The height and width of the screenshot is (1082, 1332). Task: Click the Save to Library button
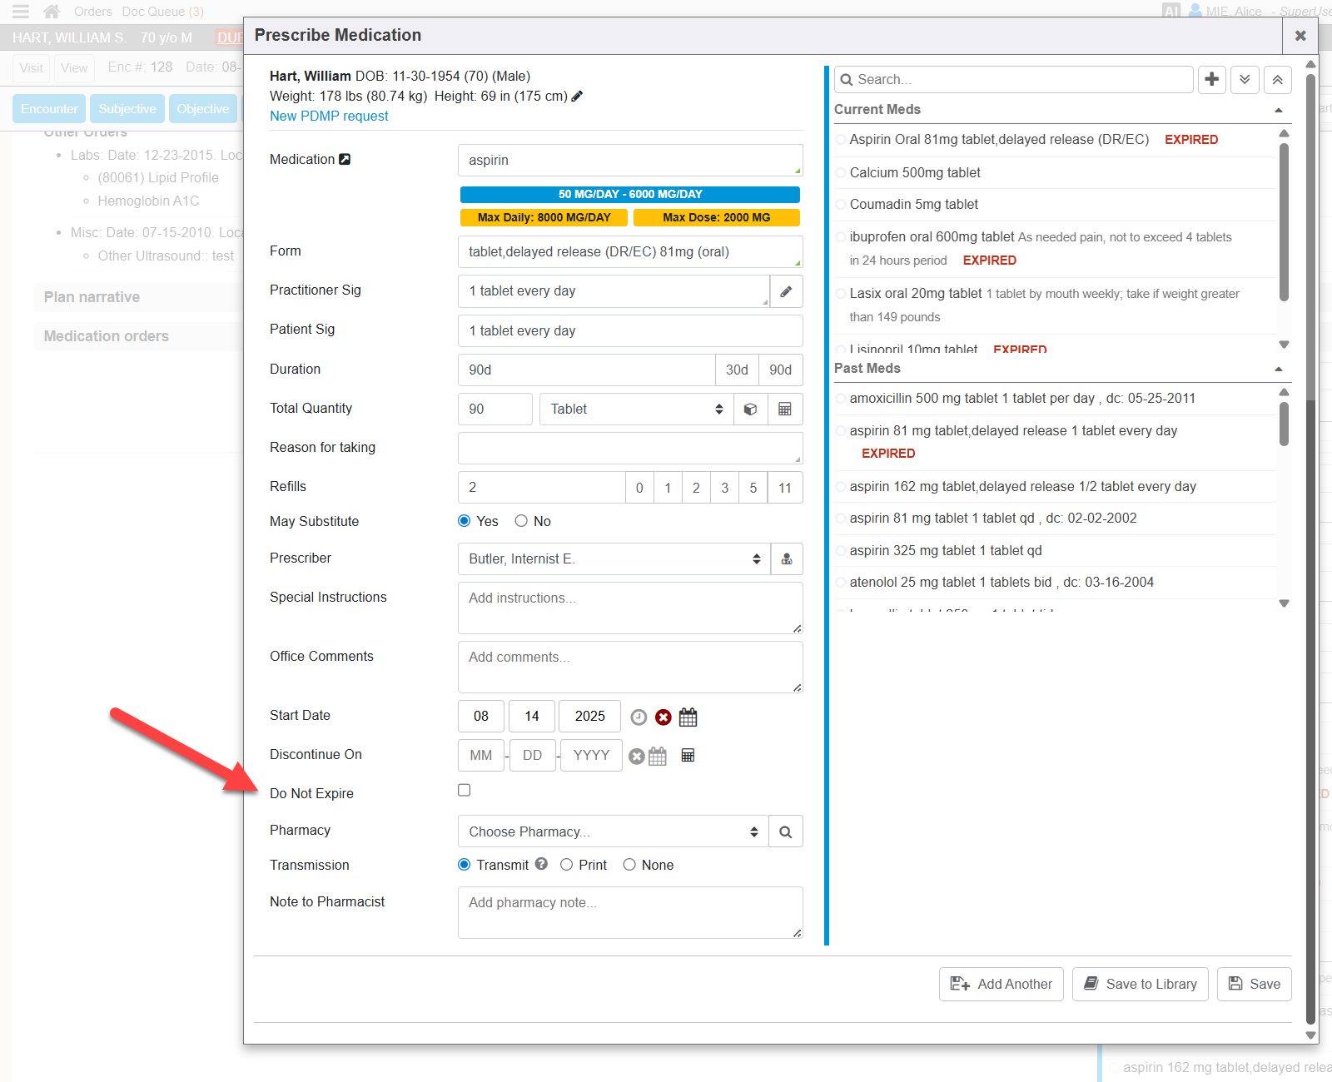[1140, 984]
